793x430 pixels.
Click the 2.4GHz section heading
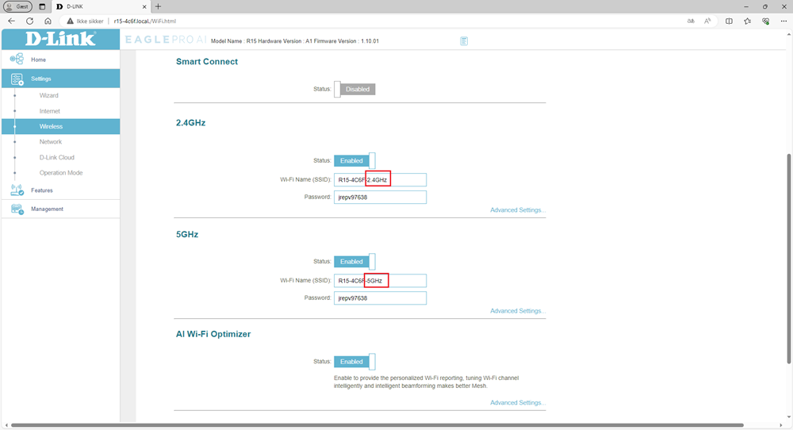[190, 123]
